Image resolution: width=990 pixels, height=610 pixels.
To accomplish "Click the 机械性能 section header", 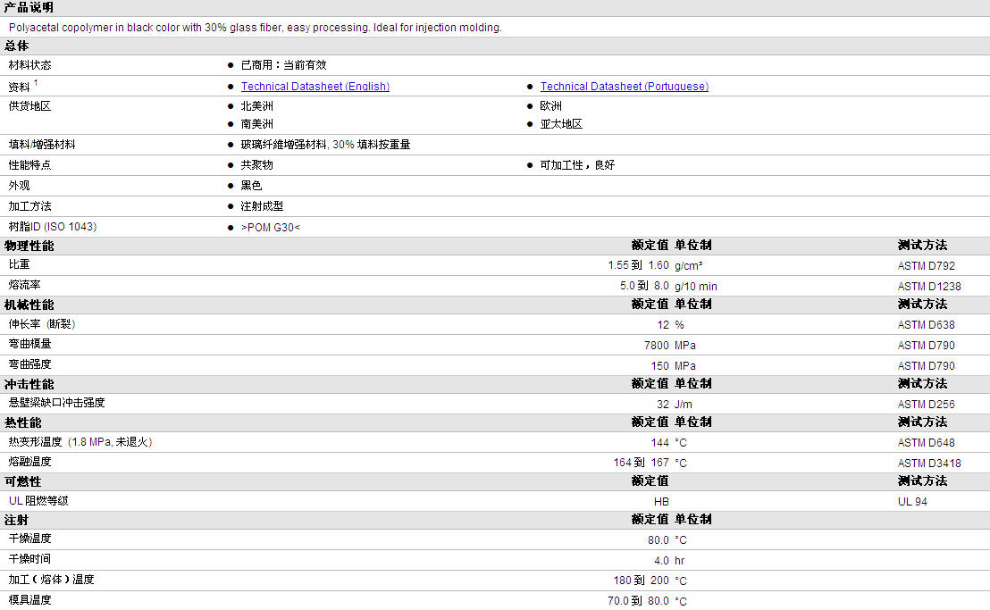I will pyautogui.click(x=29, y=305).
